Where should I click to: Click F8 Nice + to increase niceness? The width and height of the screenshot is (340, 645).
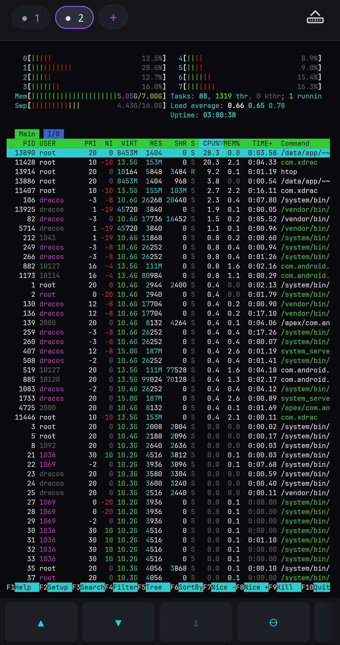click(x=252, y=587)
